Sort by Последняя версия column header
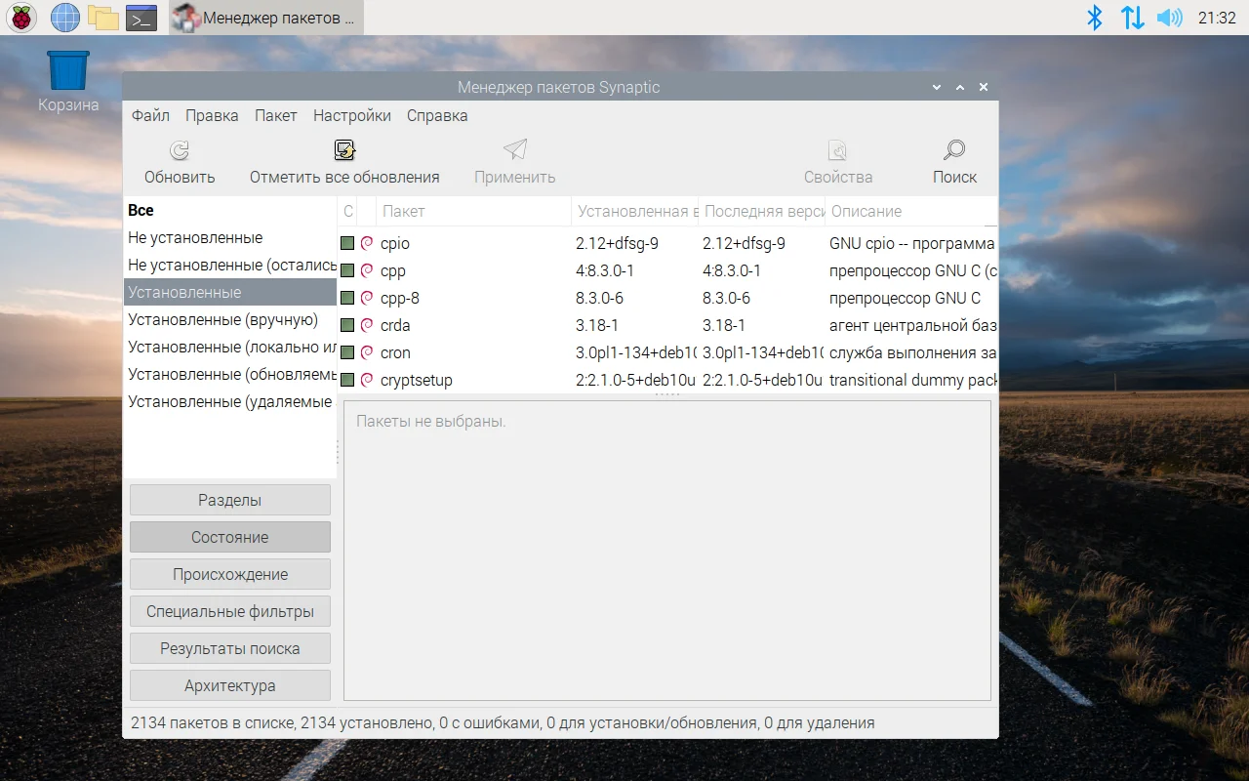Image resolution: width=1249 pixels, height=781 pixels. pos(761,211)
